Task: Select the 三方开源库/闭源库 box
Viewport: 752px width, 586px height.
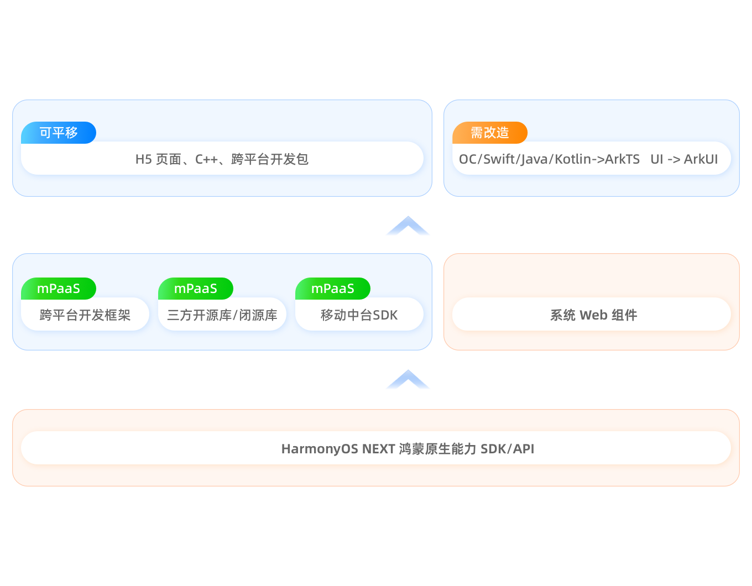Action: [x=222, y=315]
